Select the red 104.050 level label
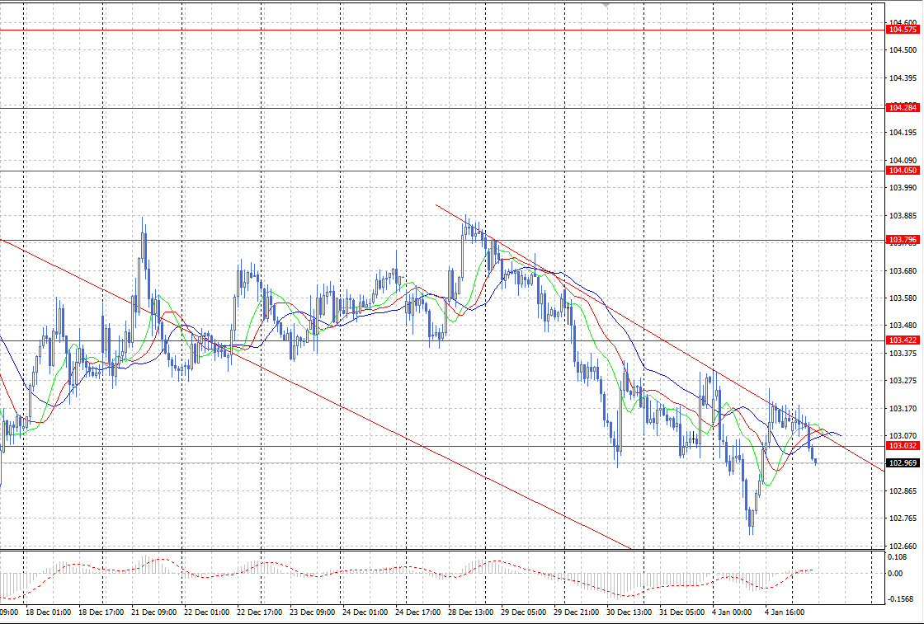Viewport: 924px width, 624px height. (x=903, y=170)
